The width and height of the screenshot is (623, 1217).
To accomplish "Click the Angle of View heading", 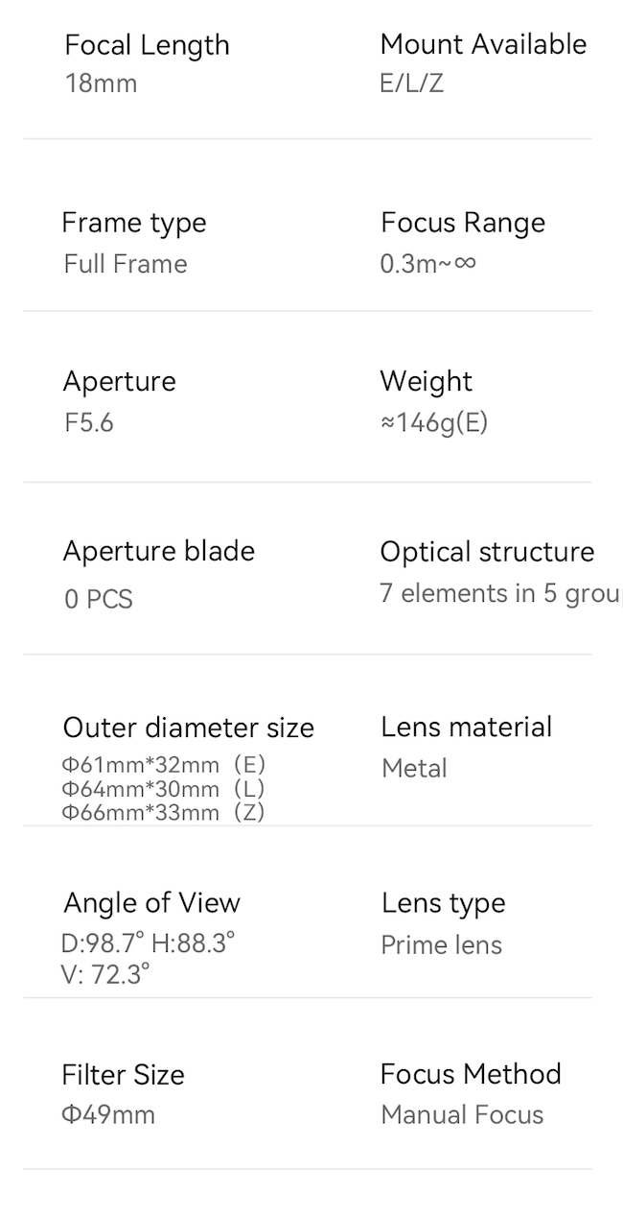I will [x=151, y=903].
